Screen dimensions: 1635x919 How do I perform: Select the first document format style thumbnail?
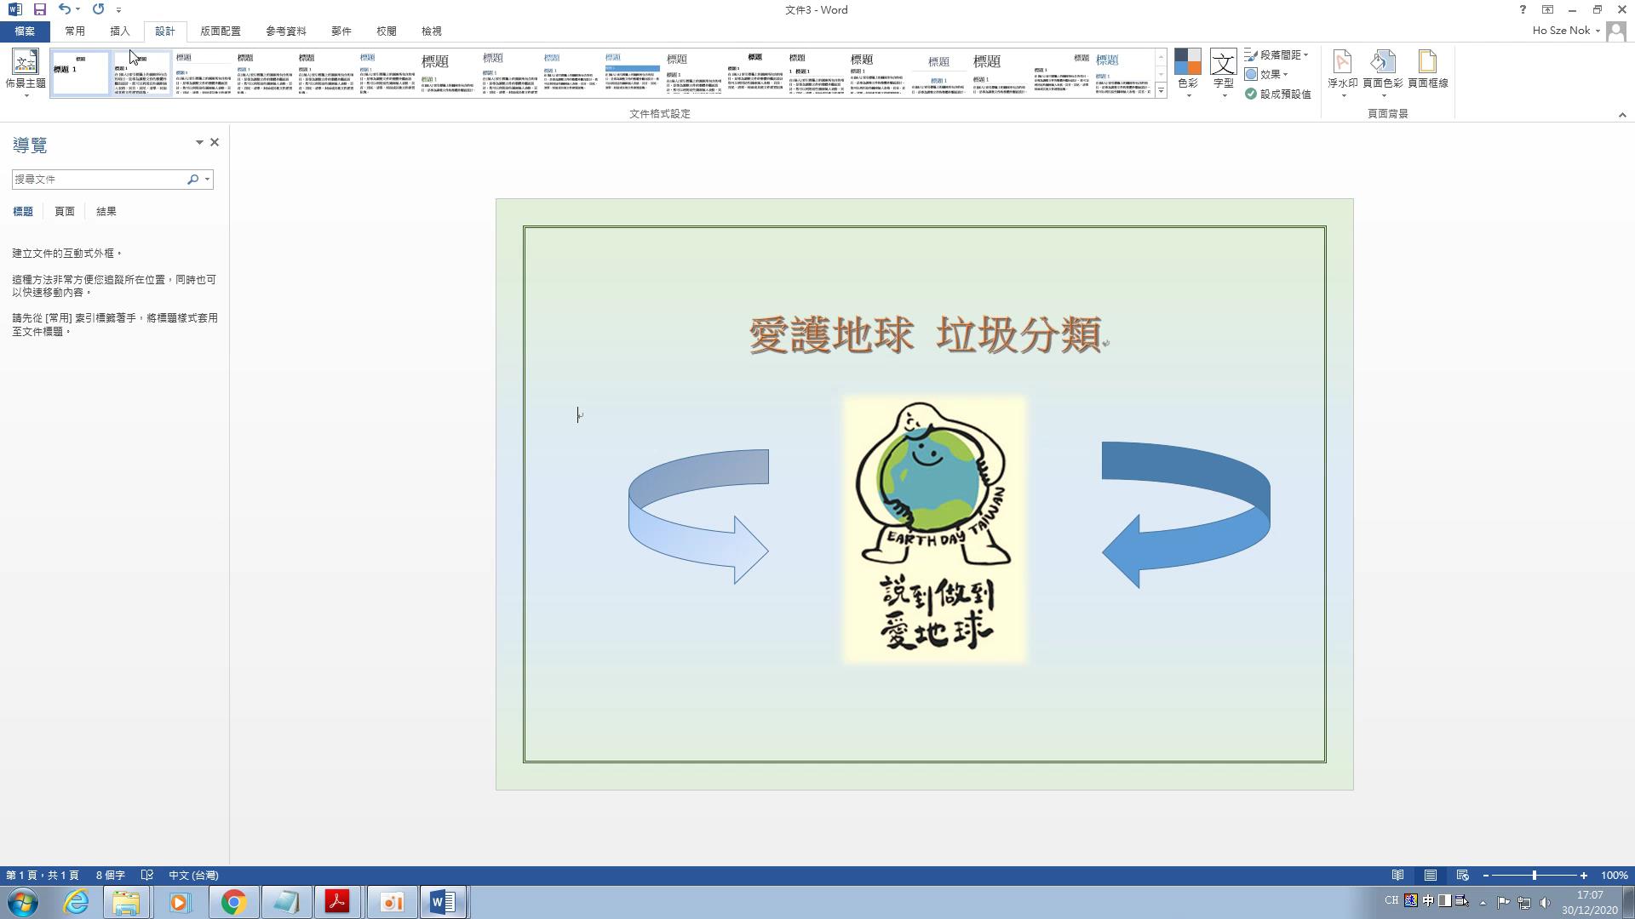(80, 73)
